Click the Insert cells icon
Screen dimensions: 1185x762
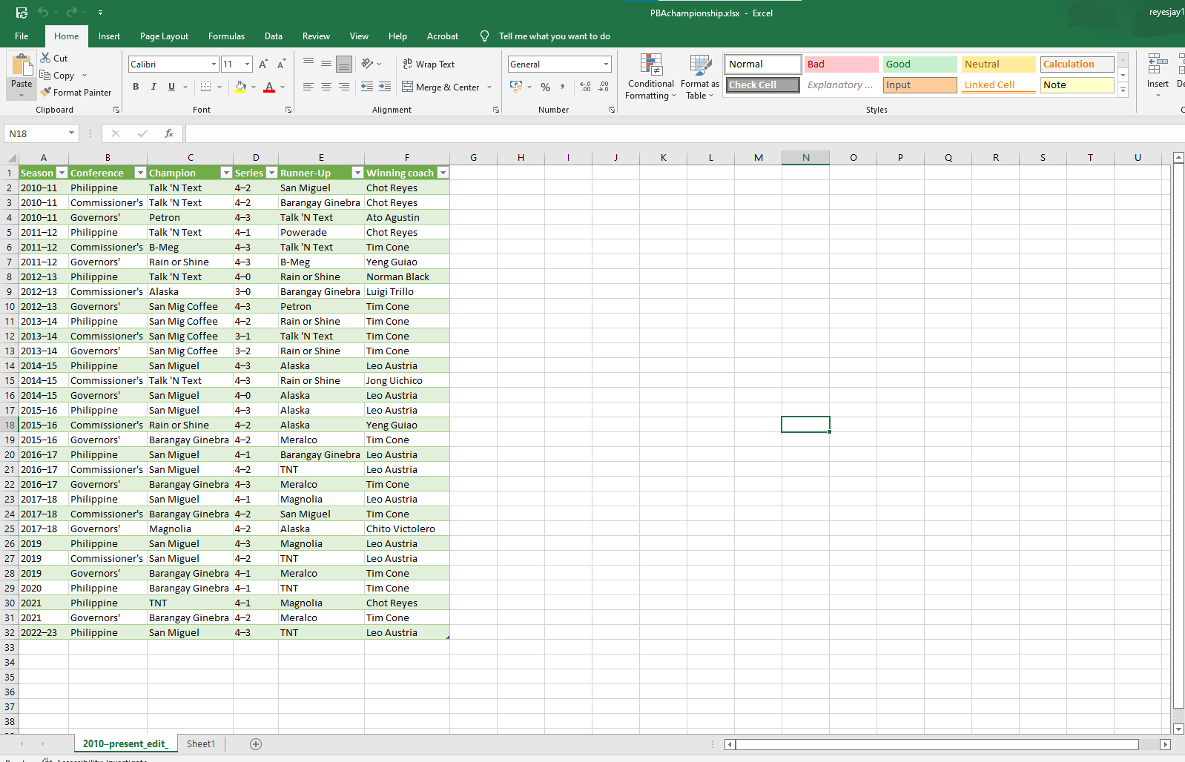1158,64
